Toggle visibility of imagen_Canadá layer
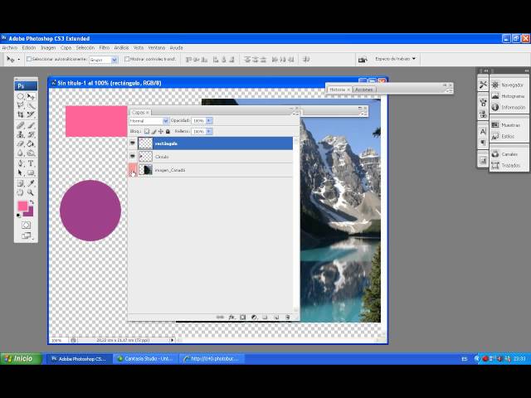This screenshot has height=398, width=531. (133, 169)
